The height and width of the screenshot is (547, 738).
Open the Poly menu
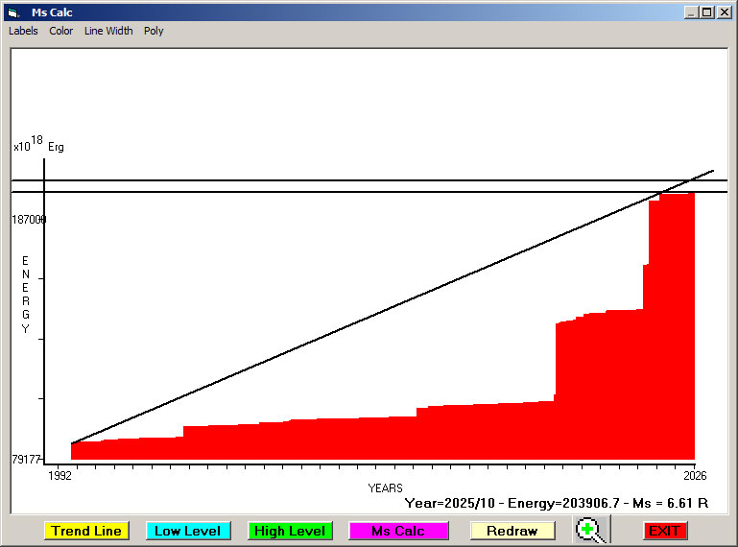point(154,31)
